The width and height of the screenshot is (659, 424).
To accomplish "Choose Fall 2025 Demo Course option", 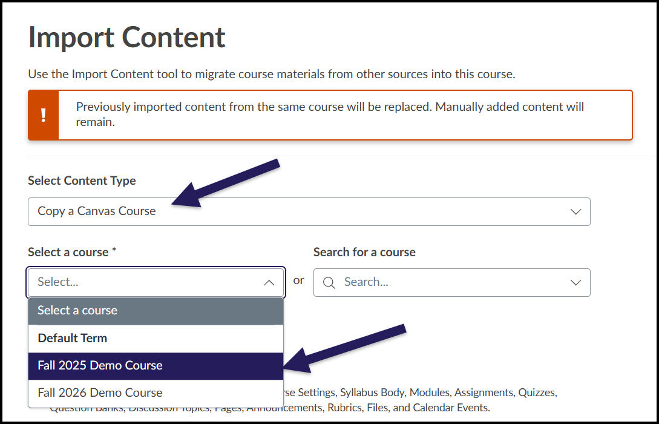I will (156, 365).
